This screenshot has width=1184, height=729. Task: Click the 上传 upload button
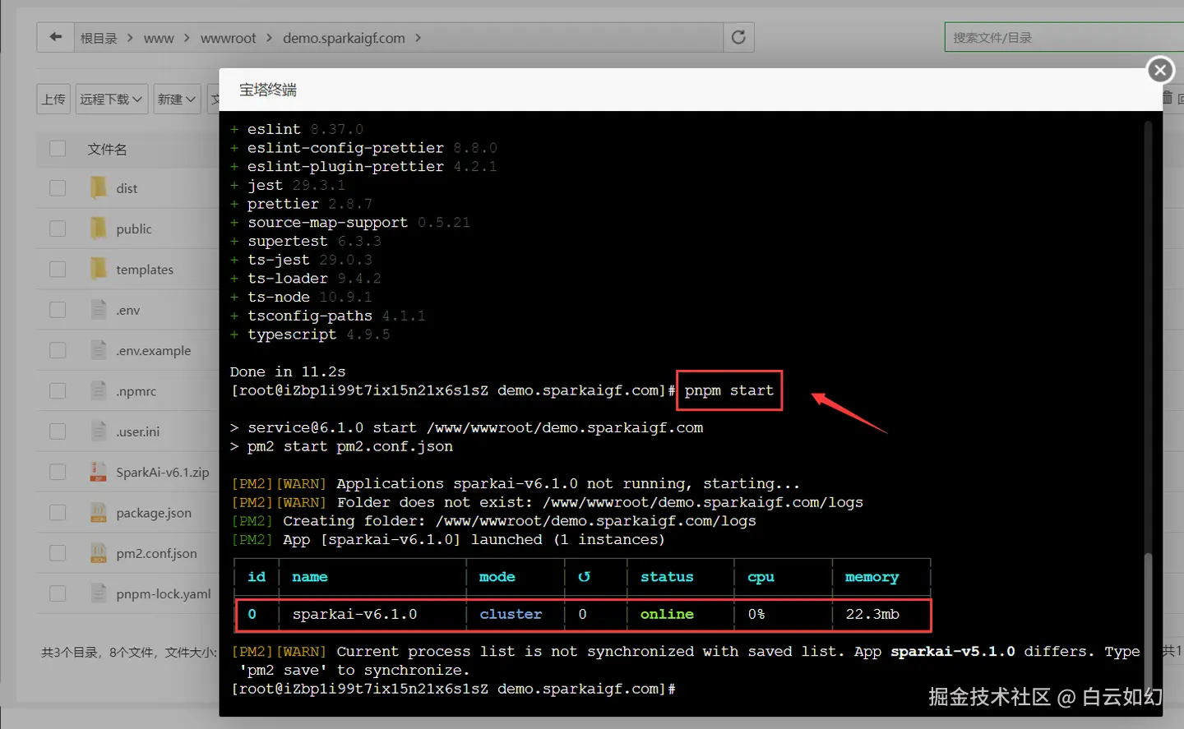(x=53, y=99)
